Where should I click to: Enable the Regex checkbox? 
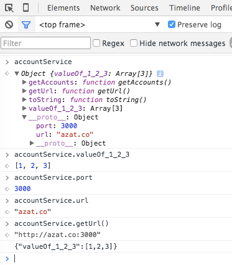coord(96,43)
